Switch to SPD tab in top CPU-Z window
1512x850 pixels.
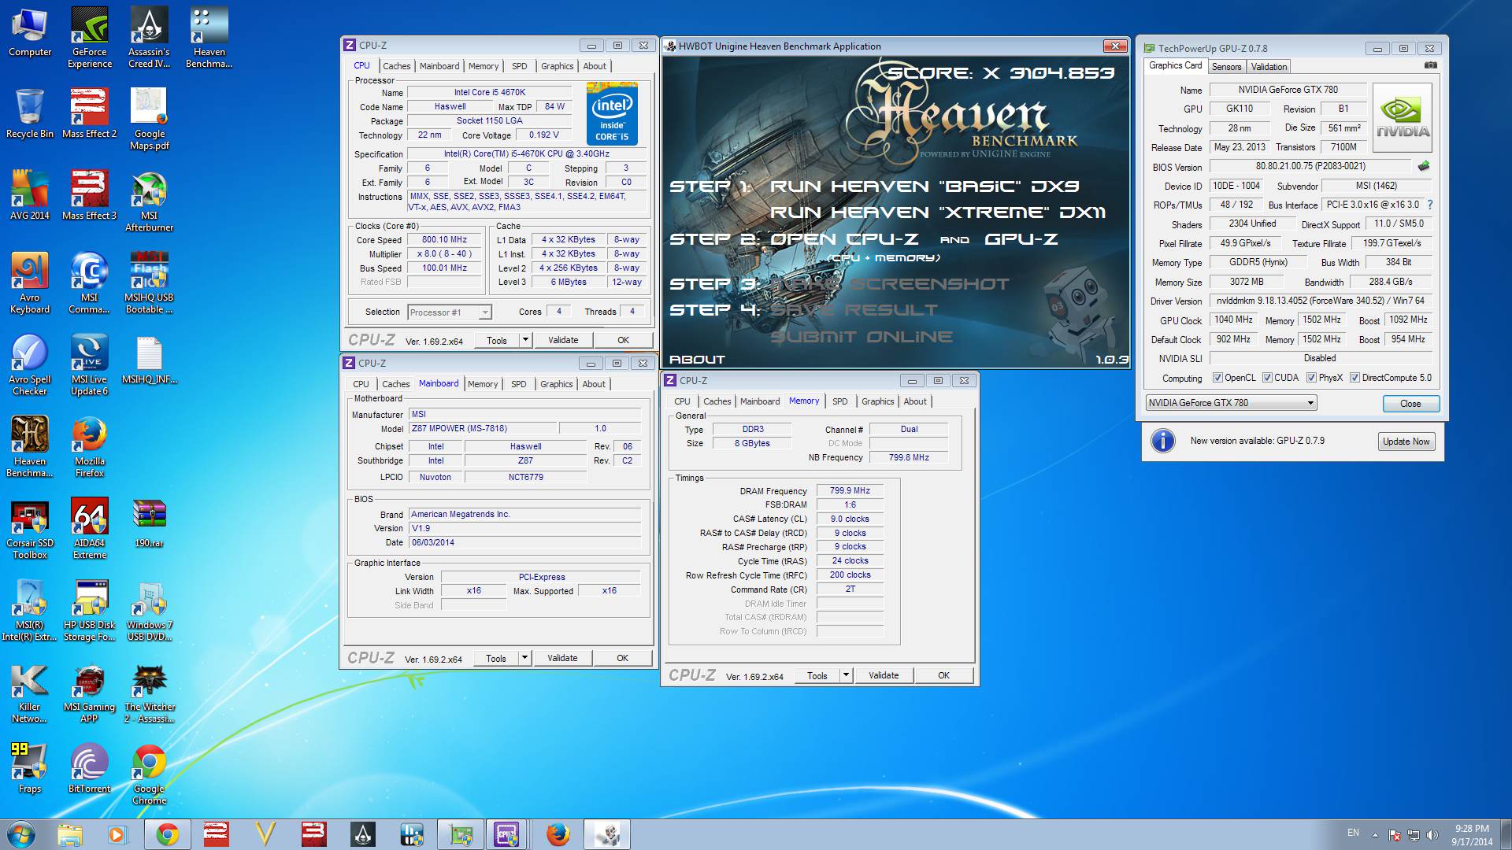[x=519, y=66]
